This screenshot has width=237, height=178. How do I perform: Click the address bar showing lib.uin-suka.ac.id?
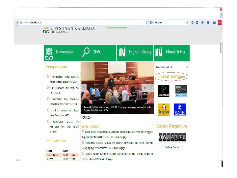[x=82, y=22]
